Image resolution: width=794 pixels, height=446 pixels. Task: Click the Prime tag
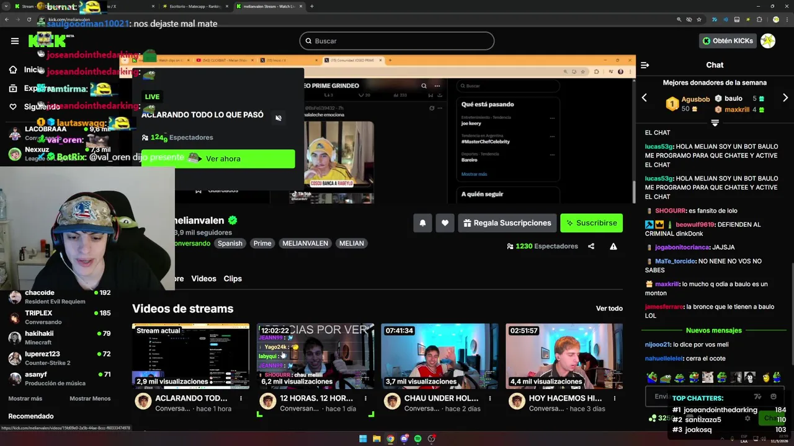pos(262,243)
